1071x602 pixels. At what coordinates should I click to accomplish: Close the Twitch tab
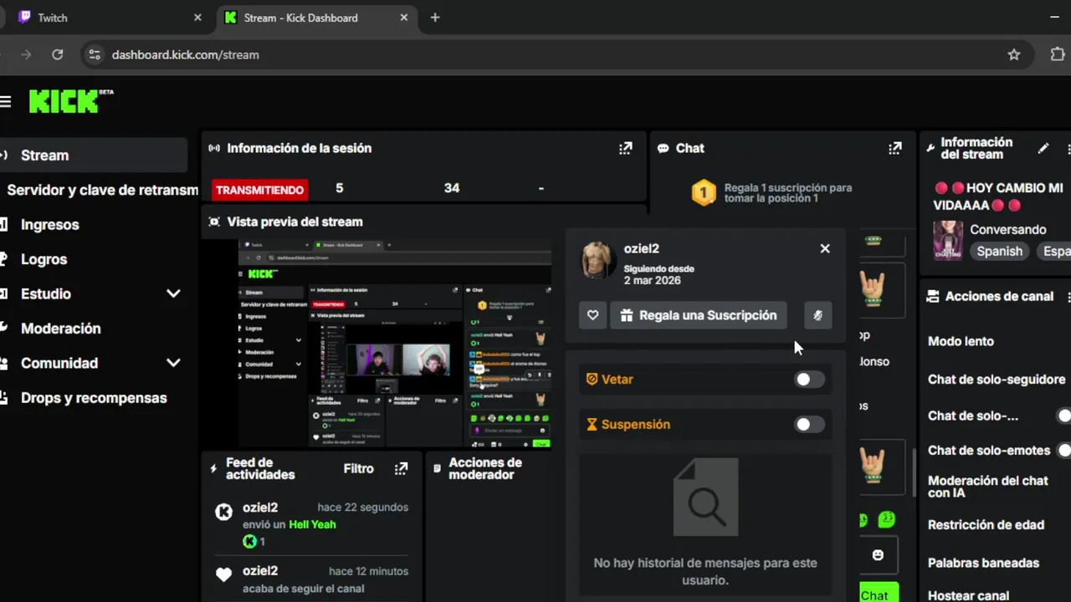[x=197, y=18]
